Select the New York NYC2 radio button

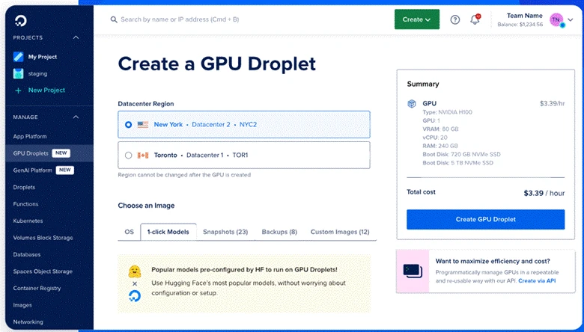129,125
